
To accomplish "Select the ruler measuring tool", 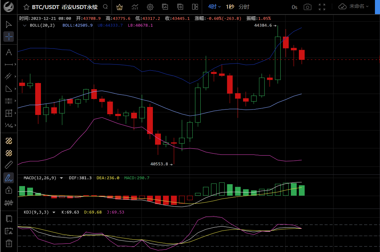I will coord(9,165).
